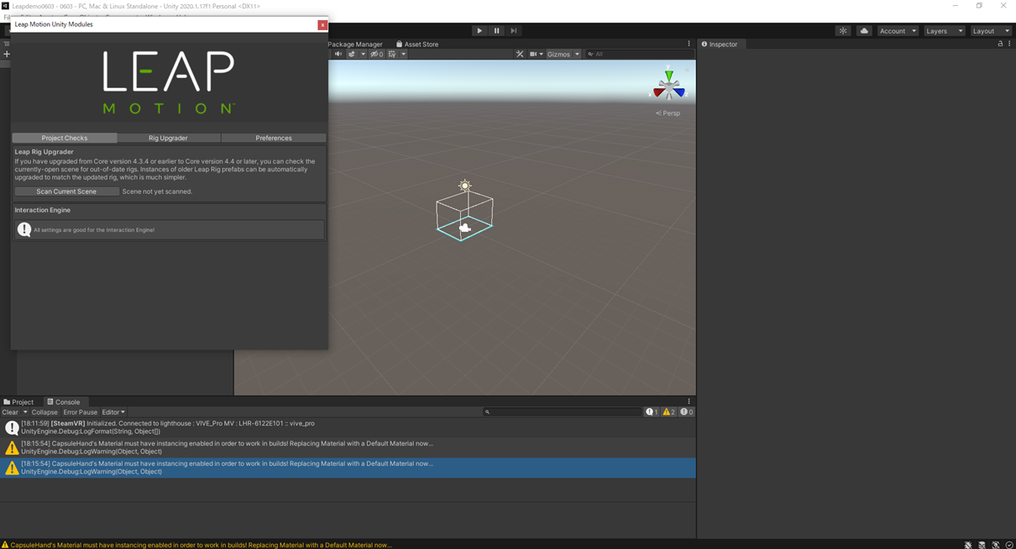Select the directional light sun gizmo
Screen dimensions: 1016x549
(x=464, y=186)
